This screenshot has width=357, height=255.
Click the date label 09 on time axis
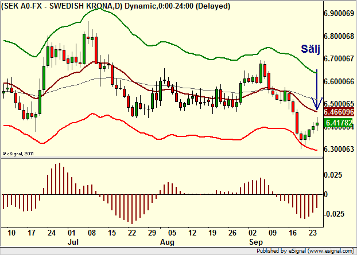point(272,233)
